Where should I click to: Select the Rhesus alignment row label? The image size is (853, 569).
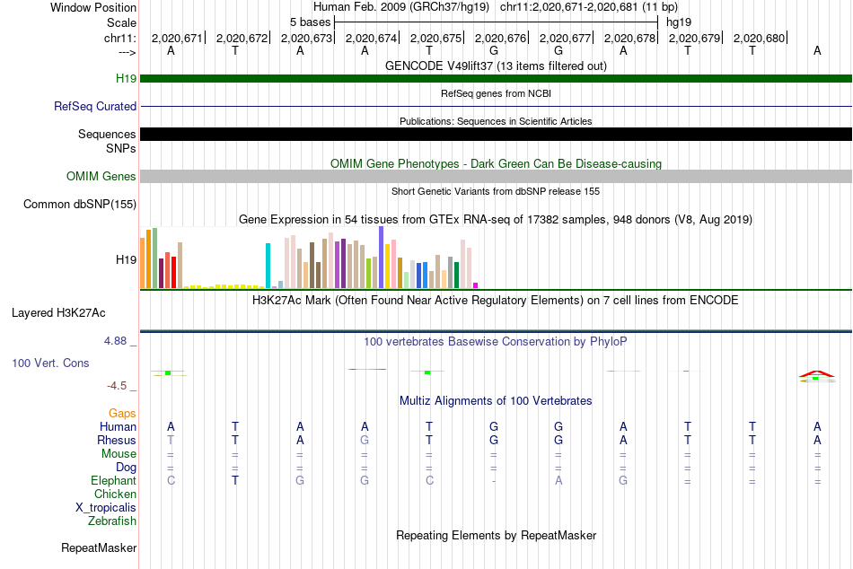(117, 440)
